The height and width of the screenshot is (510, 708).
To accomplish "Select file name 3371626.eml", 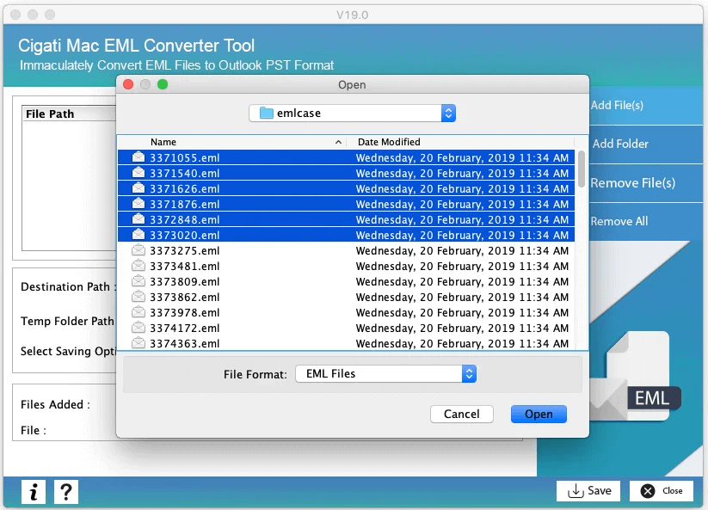I will click(185, 188).
